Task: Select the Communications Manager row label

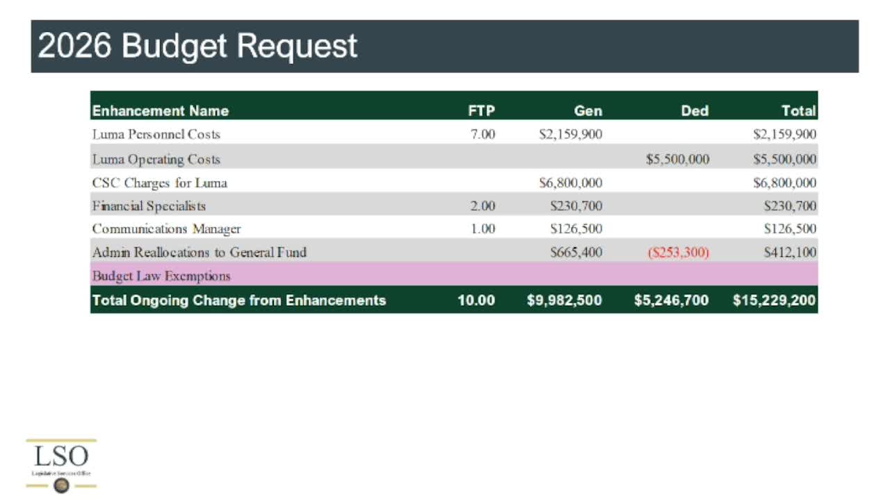Action: point(167,228)
